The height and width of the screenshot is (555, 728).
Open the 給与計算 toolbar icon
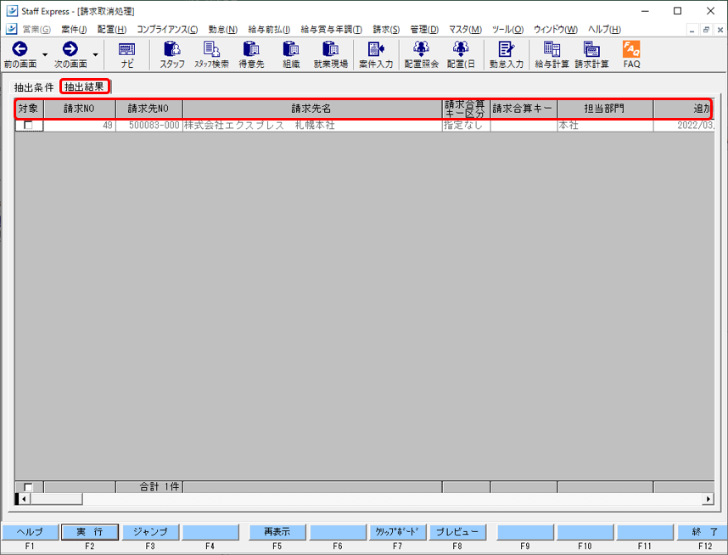coord(552,48)
